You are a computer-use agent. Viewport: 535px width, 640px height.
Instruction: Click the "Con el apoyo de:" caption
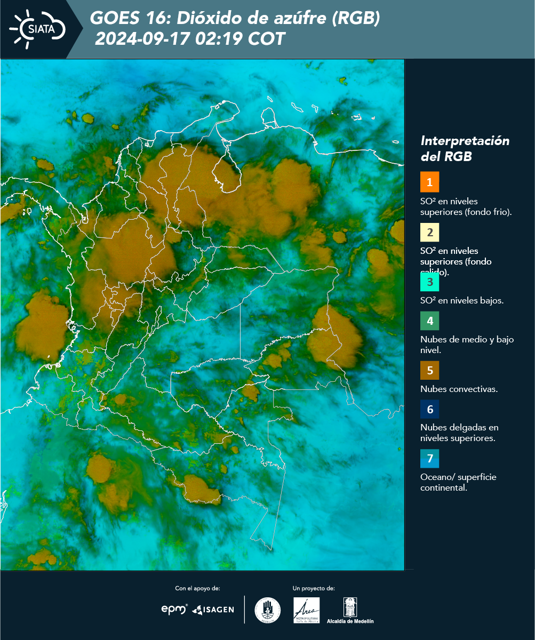click(x=197, y=588)
